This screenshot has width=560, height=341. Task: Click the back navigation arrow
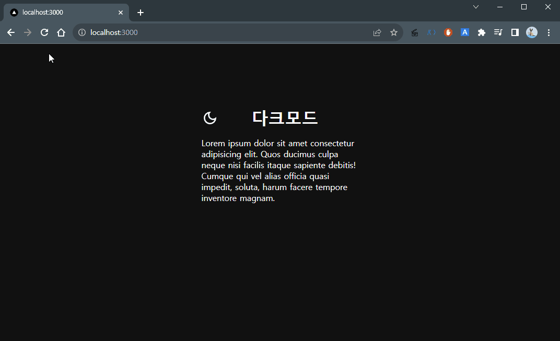click(11, 32)
